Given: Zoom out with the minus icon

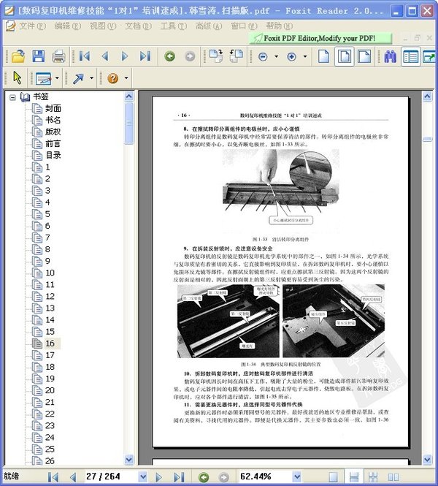Looking at the screenshot, I should click(x=263, y=57).
